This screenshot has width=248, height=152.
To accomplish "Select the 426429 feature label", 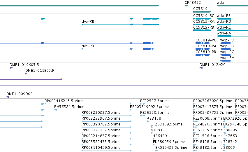I will click(160, 136).
